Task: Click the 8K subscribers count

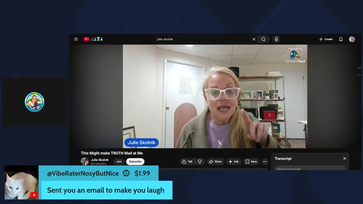Action: pyautogui.click(x=98, y=164)
